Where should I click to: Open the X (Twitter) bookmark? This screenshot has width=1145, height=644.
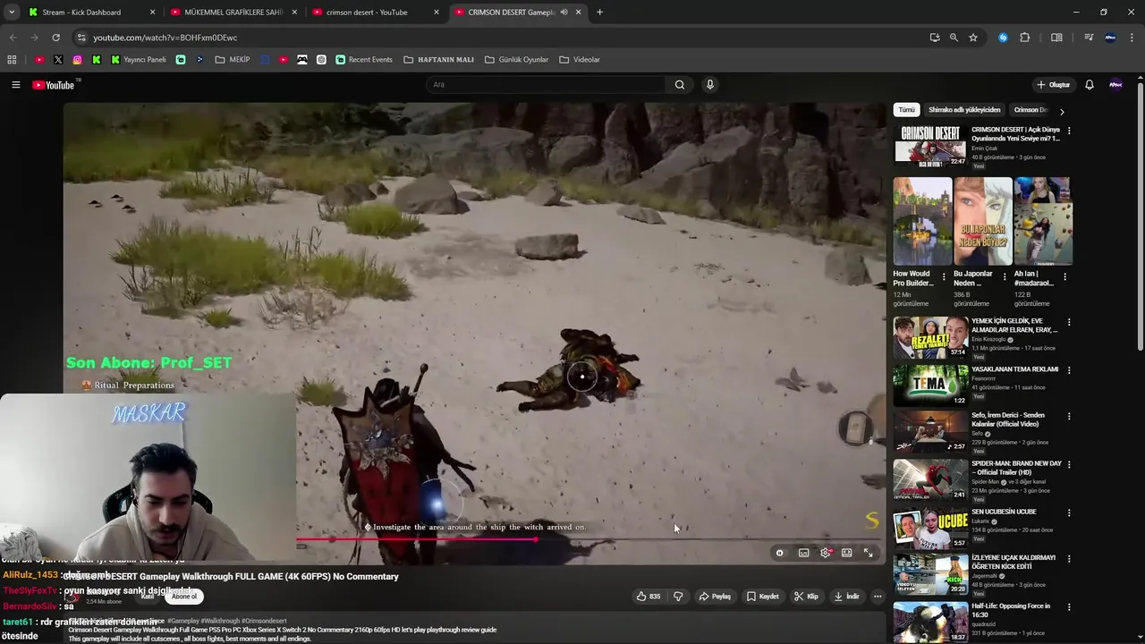tap(58, 60)
